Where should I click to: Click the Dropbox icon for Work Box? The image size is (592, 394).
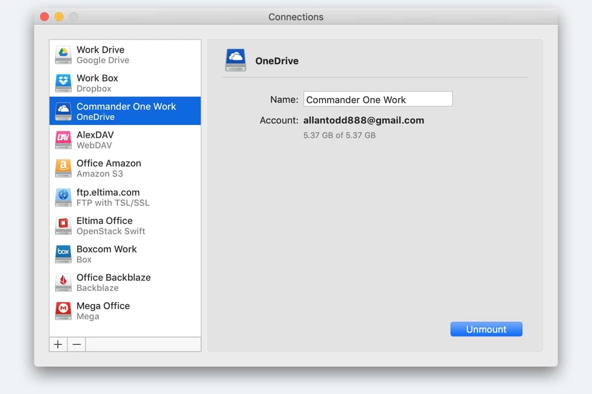tap(63, 83)
